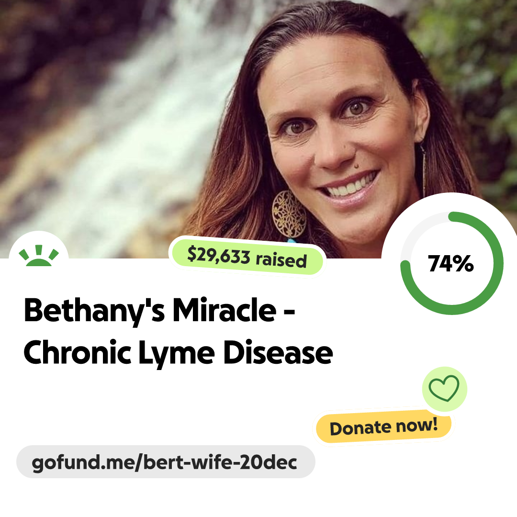Image resolution: width=517 pixels, height=517 pixels.
Task: Click the green GoFundMe sunburst logo
Action: tap(39, 256)
